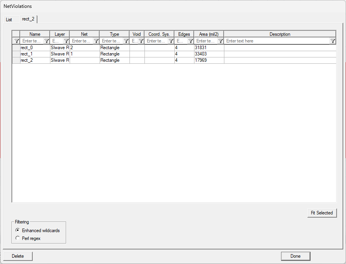Focus the Name filter text field

point(32,41)
